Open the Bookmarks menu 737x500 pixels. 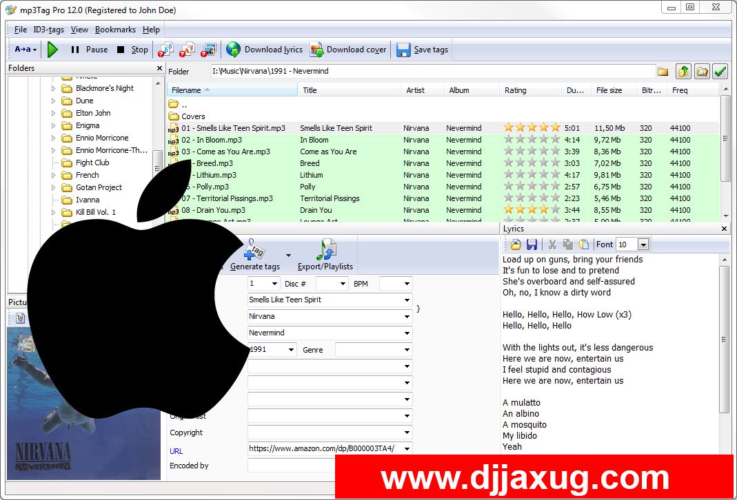115,30
